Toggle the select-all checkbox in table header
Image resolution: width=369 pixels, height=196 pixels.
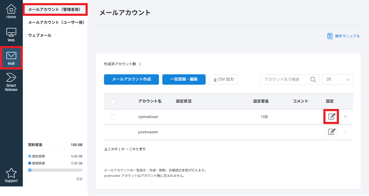tap(113, 101)
